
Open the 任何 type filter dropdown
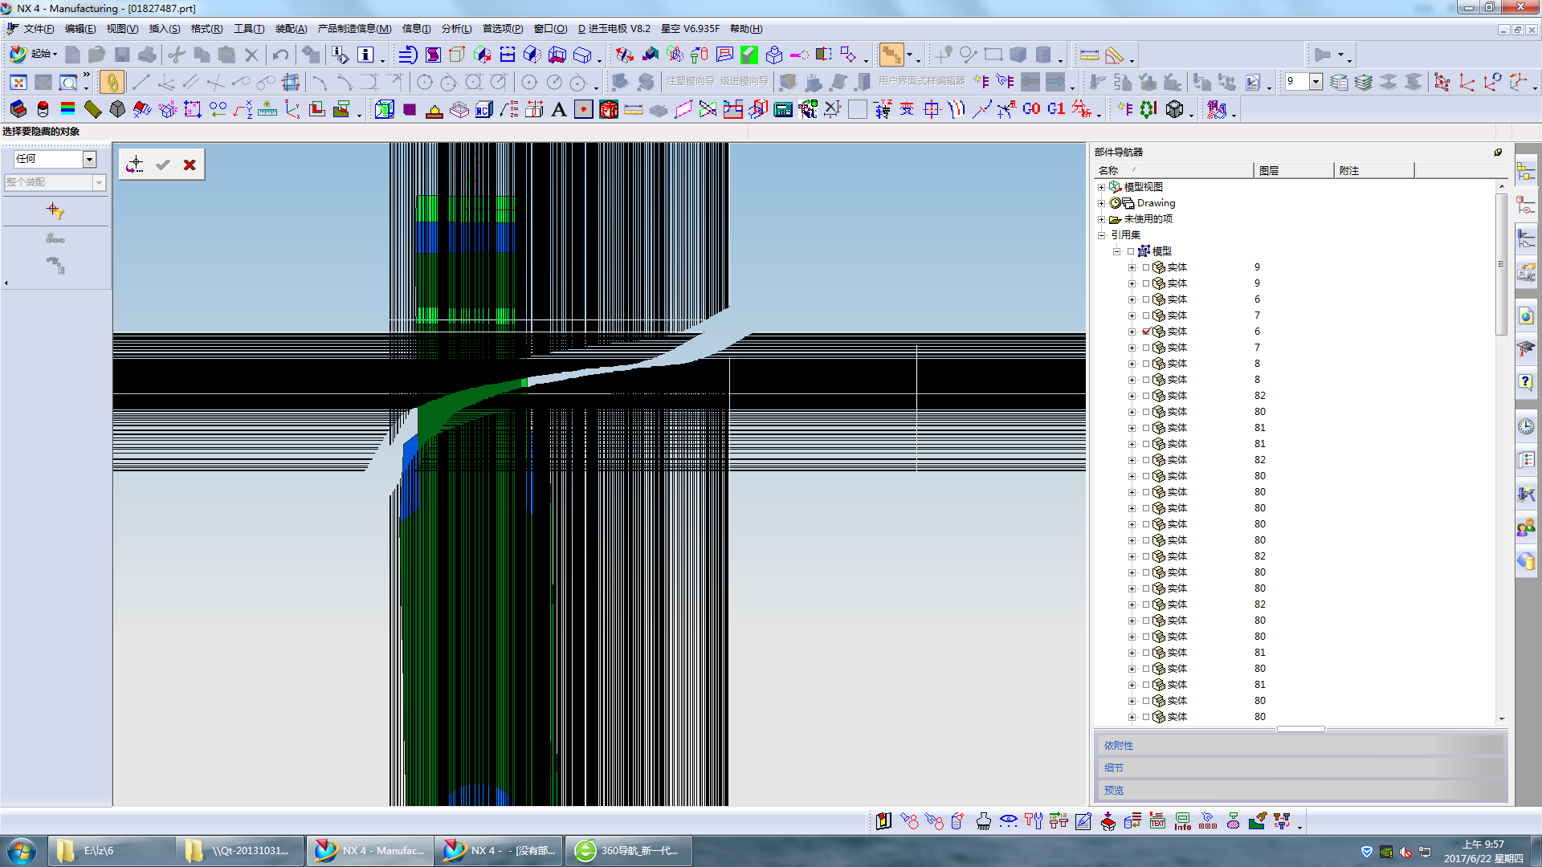point(89,159)
